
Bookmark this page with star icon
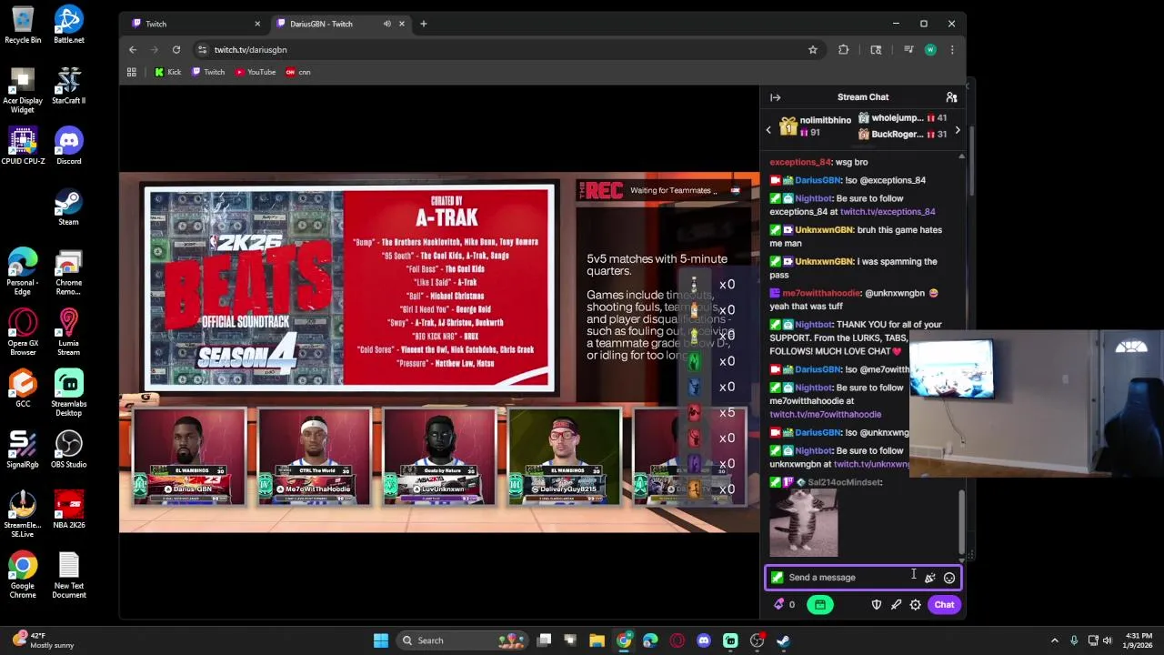pyautogui.click(x=813, y=50)
